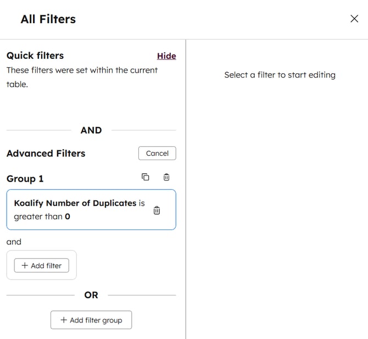This screenshot has height=339, width=368.
Task: Click the All Filters panel title
Action: (48, 19)
